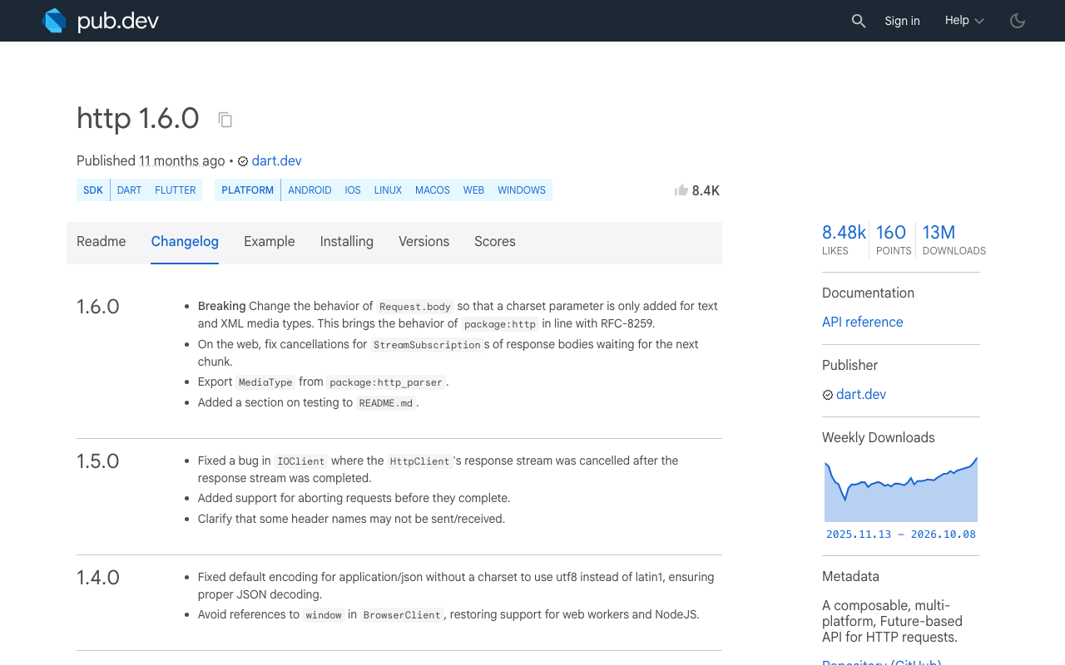1065x665 pixels.
Task: View the Scores tab
Action: coord(495,242)
